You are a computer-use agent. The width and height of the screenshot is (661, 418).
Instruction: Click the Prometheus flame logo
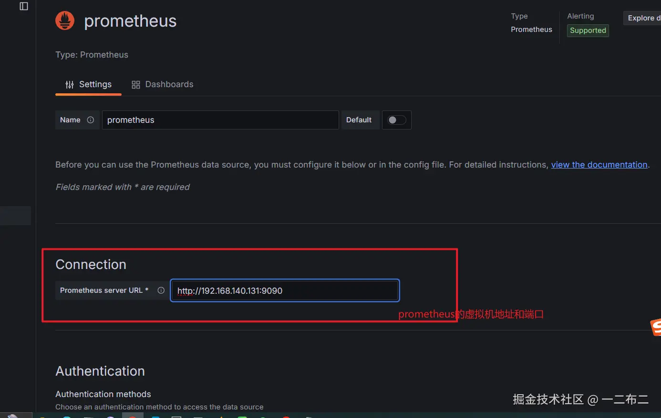click(65, 20)
